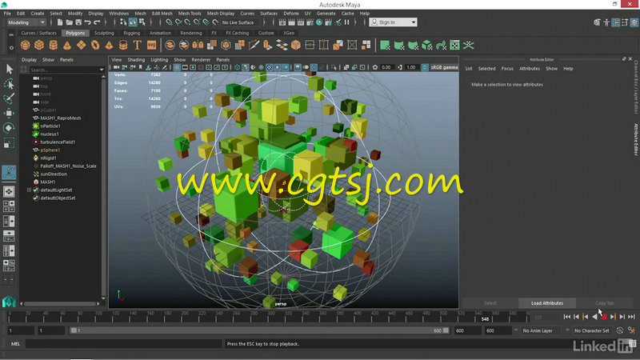Click the SVG import shelf icon
This screenshot has height=360, width=640.
pyautogui.click(x=151, y=45)
